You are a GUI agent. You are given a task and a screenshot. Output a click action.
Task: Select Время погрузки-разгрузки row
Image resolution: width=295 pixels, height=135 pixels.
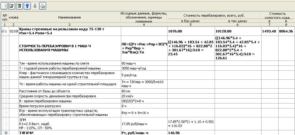pos(70,106)
